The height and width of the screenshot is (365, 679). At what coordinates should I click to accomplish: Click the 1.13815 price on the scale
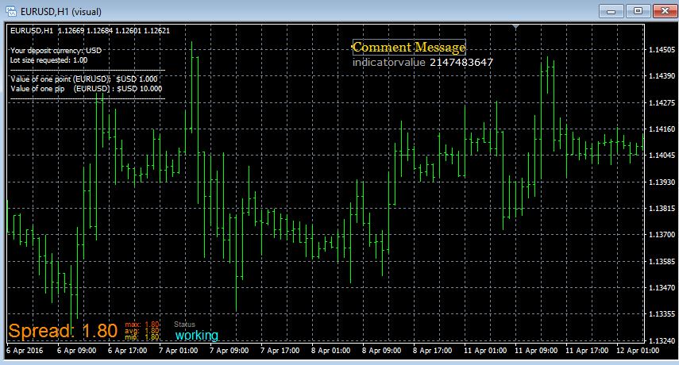coord(662,209)
